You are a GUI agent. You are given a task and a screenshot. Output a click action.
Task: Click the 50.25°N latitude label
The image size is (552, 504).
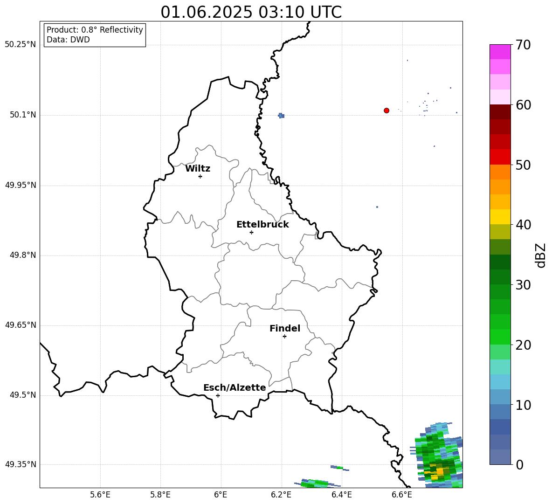[21, 45]
